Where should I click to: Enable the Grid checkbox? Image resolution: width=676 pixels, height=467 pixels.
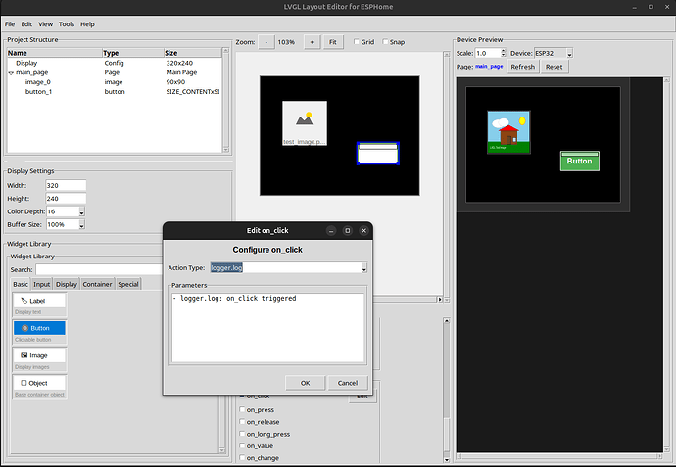pos(357,42)
